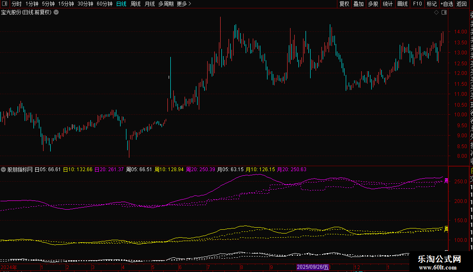Click the 宝光股份(日线.前复权) chart title
Screen dimensions: 473x272
pyautogui.click(x=26, y=13)
